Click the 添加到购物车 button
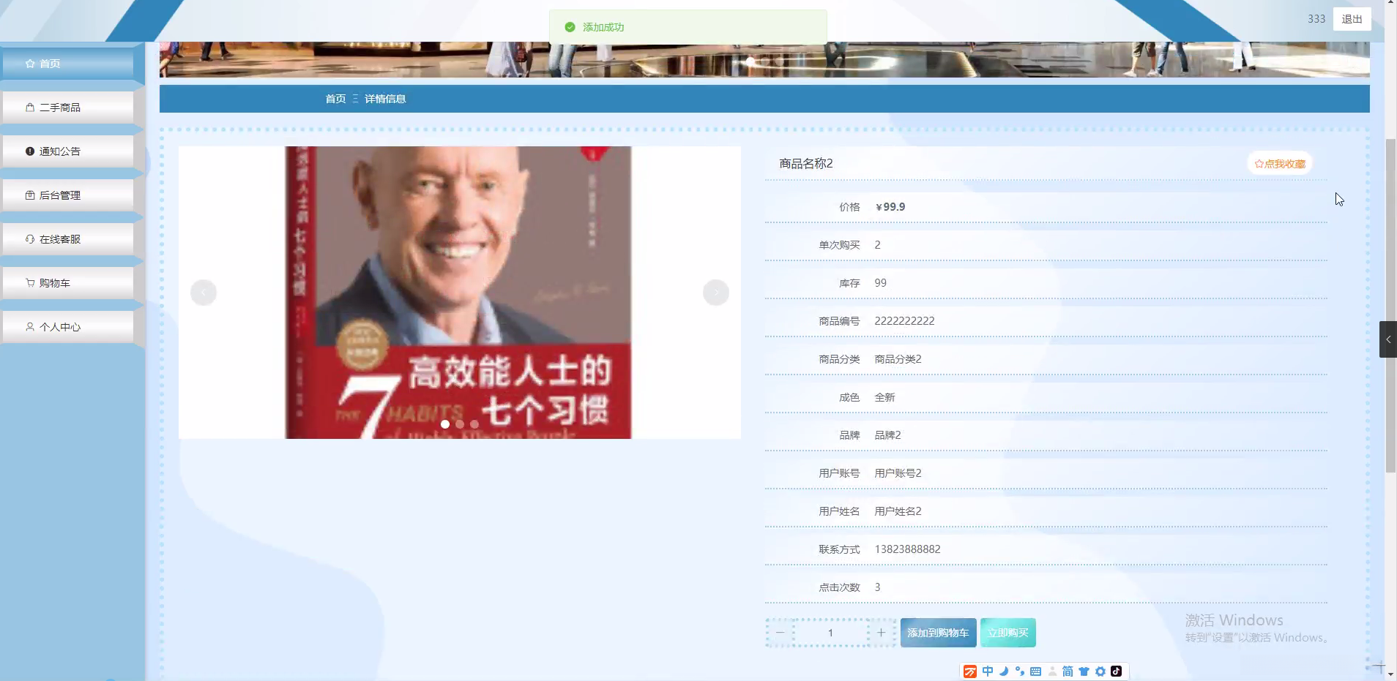 [x=938, y=633]
